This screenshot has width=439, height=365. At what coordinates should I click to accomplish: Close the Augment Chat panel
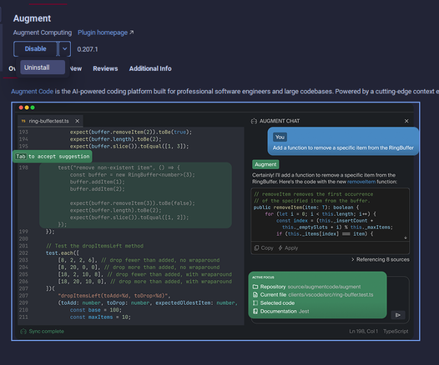point(406,121)
